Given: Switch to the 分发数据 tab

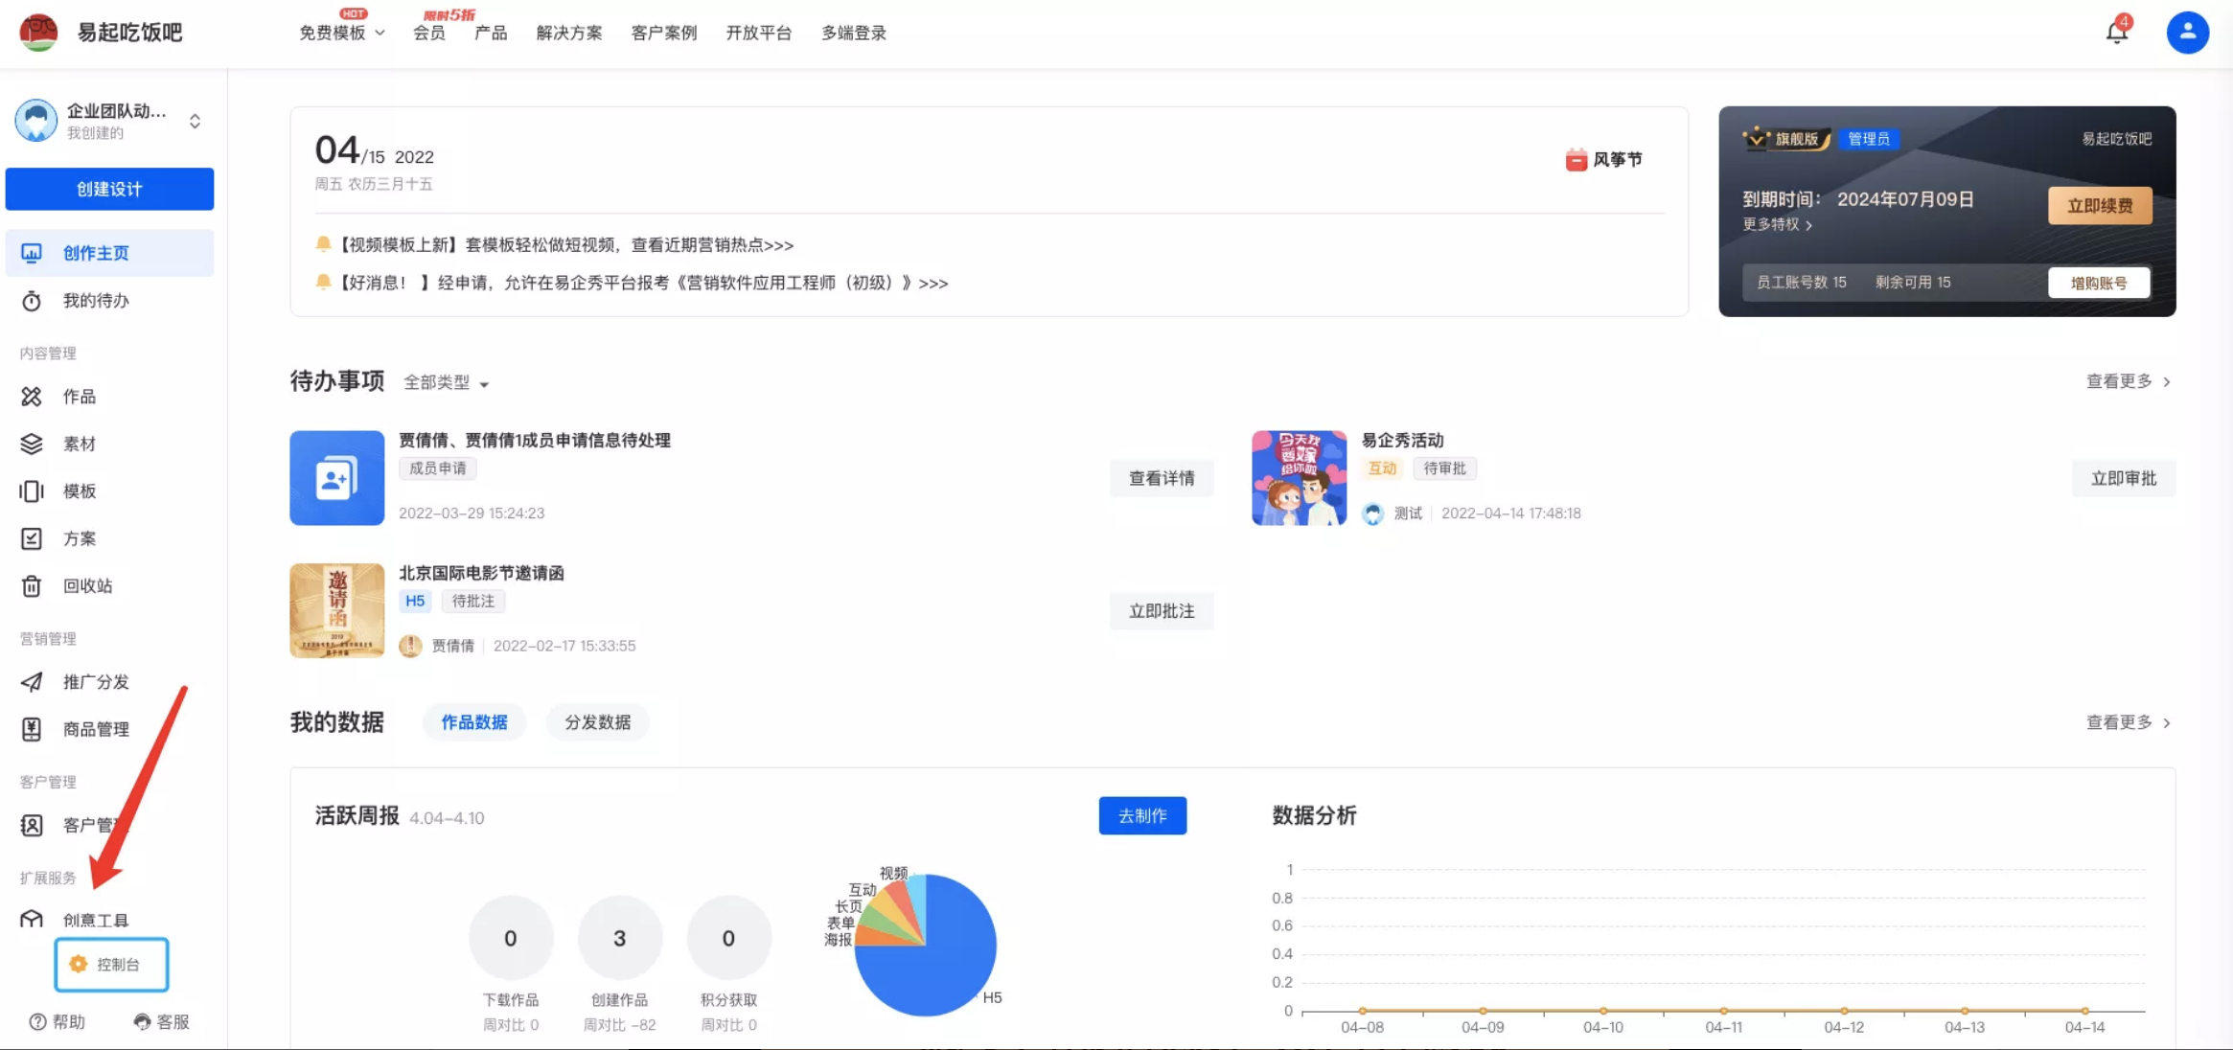Looking at the screenshot, I should 597,722.
